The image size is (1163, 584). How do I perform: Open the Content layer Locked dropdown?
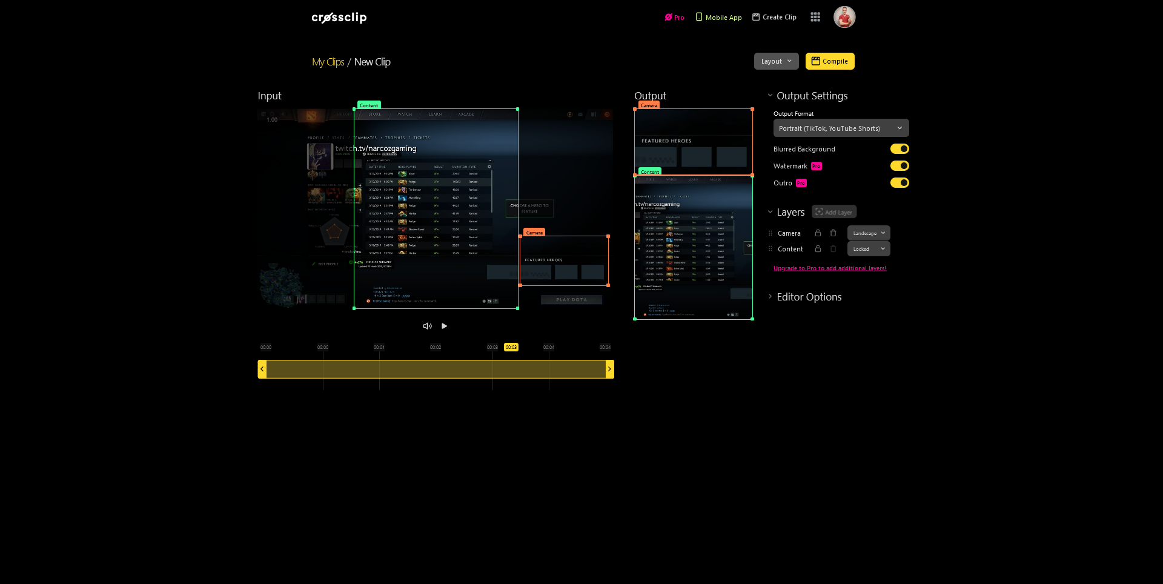(869, 249)
